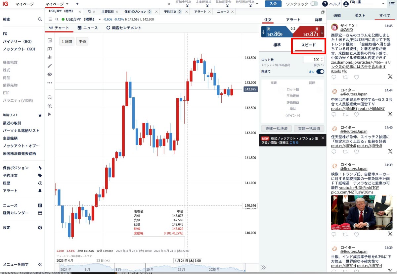Screen dimensions: 397x274
Task: Zoom in the chart with the plus magnifier
Action: tap(50, 106)
